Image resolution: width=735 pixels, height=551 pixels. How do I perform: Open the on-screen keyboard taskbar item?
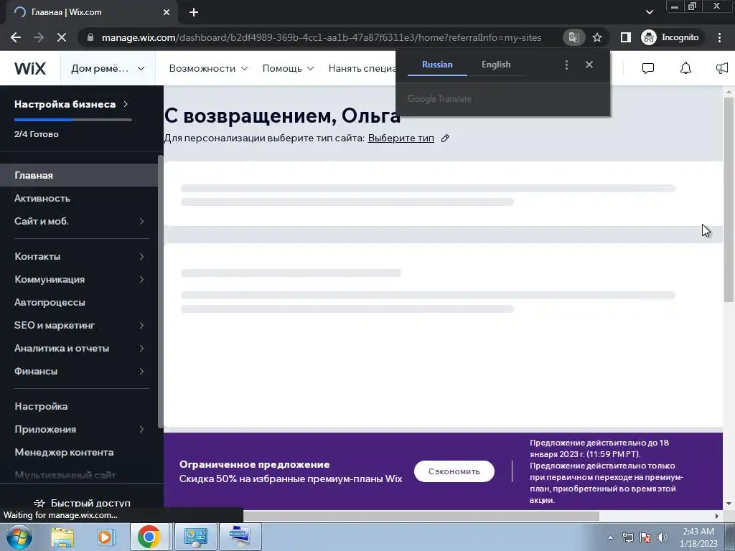click(240, 537)
